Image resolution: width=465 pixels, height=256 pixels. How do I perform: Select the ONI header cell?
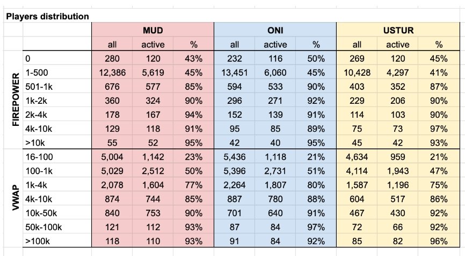click(275, 31)
